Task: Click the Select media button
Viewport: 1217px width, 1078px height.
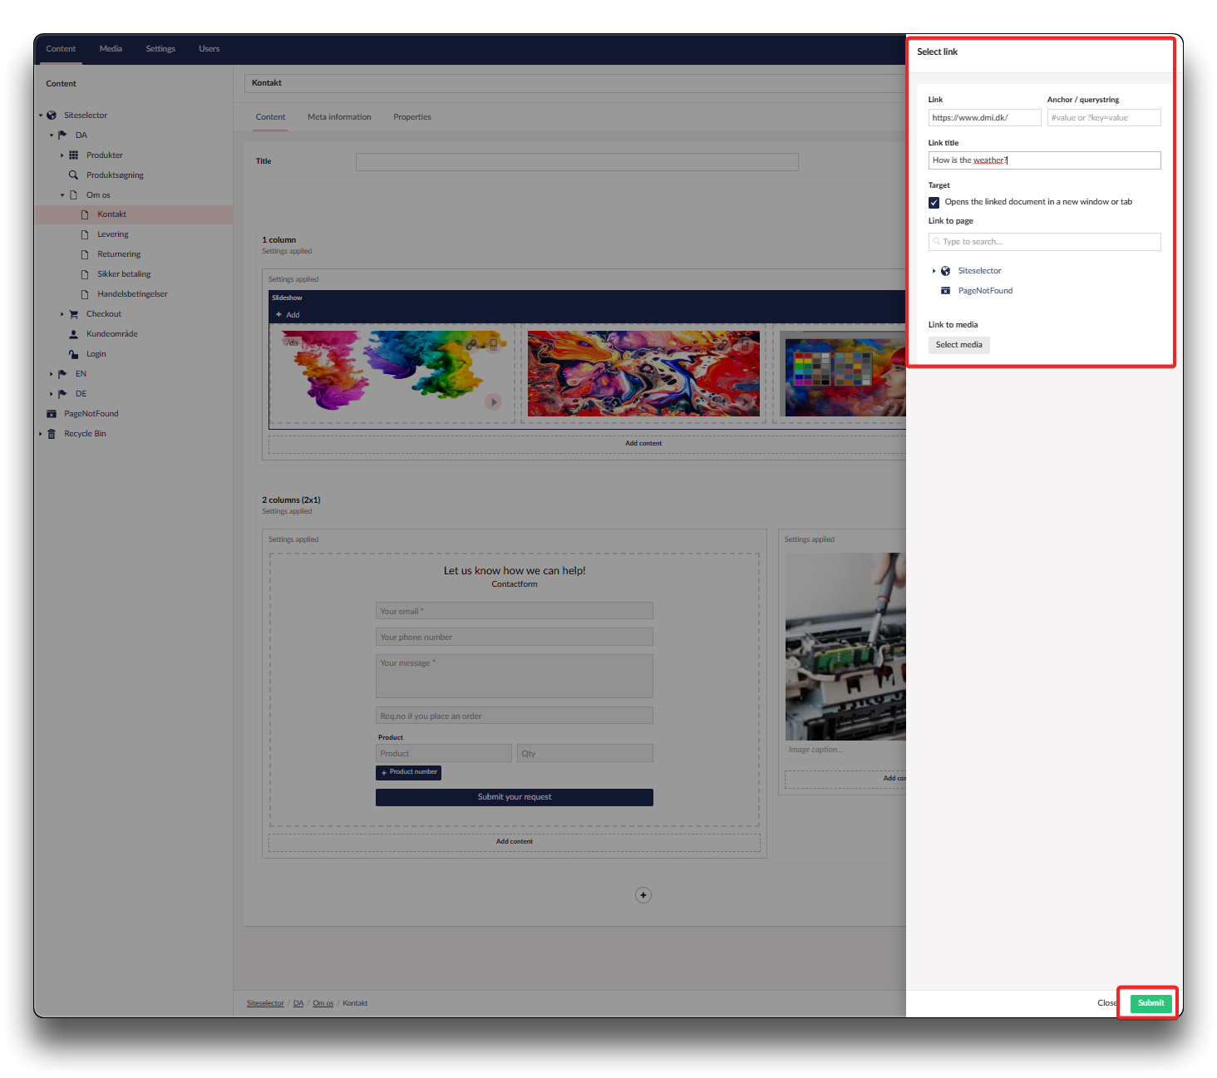Action: coord(958,345)
